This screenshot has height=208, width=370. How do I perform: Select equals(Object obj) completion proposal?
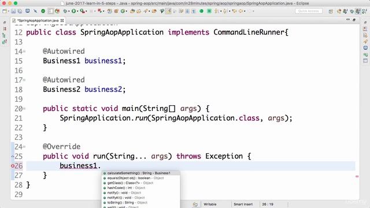tap(140, 178)
